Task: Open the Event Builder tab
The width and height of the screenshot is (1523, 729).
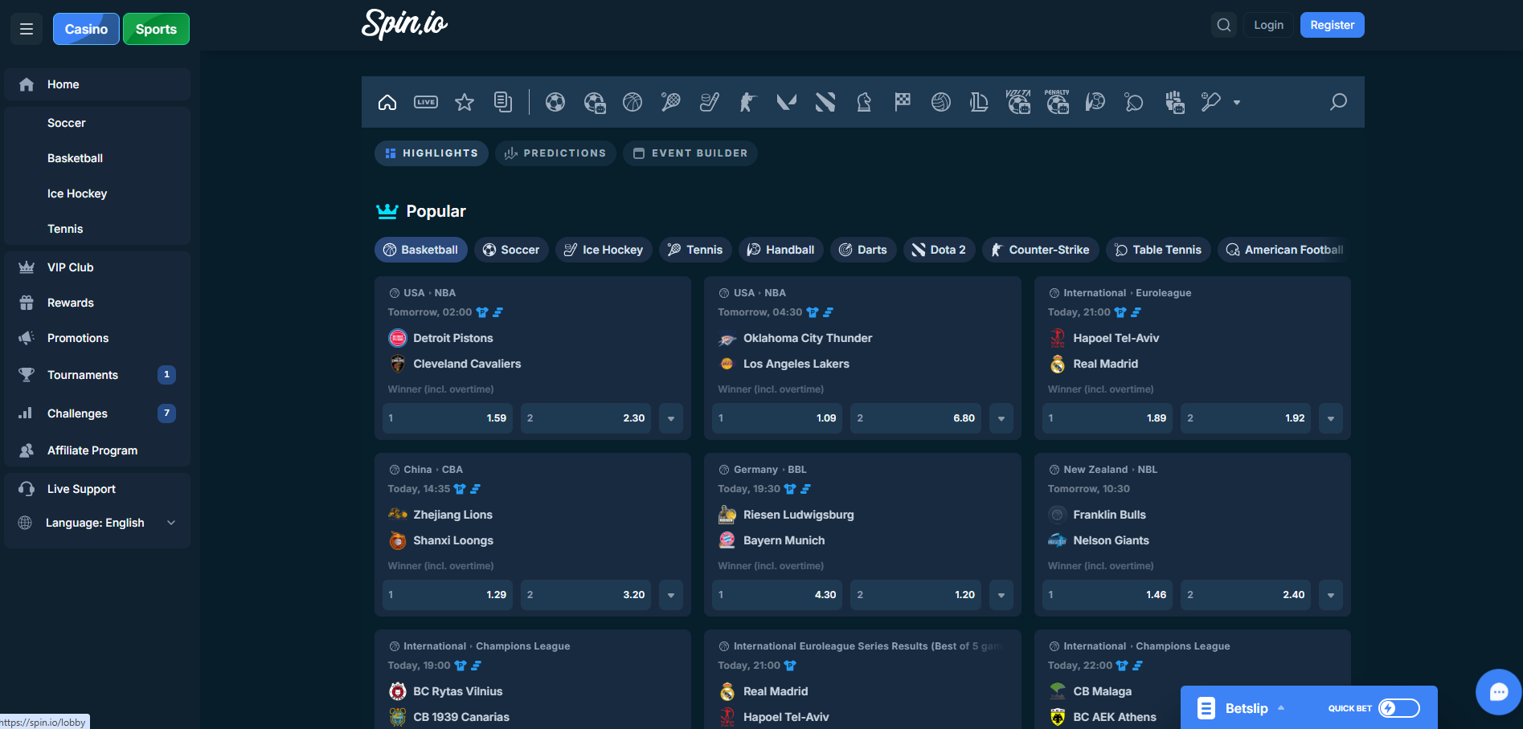Action: 690,153
